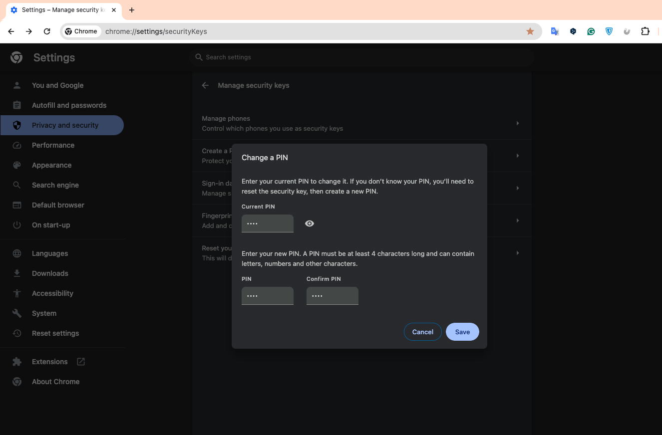The width and height of the screenshot is (662, 435).
Task: Cancel the Change a PIN dialog
Action: [x=422, y=332]
